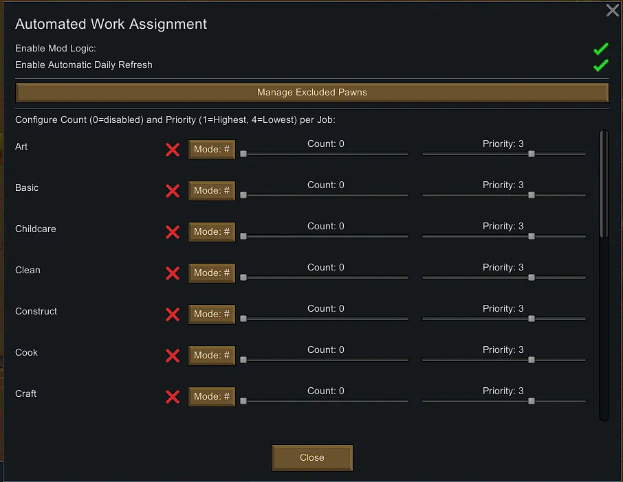This screenshot has width=623, height=482.
Task: Enable the Basic job red X
Action: 173,191
